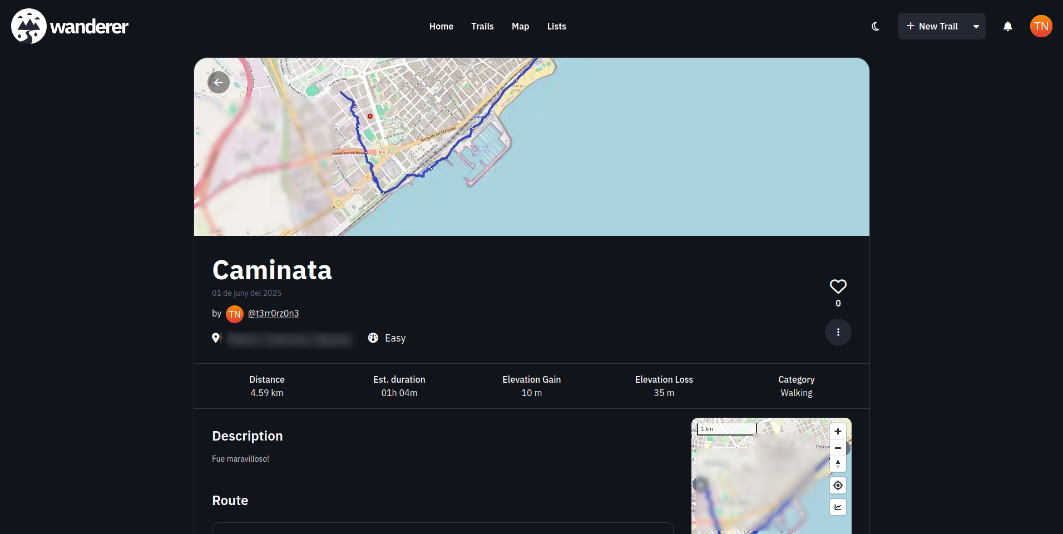Open the Trails menu item

click(x=482, y=26)
